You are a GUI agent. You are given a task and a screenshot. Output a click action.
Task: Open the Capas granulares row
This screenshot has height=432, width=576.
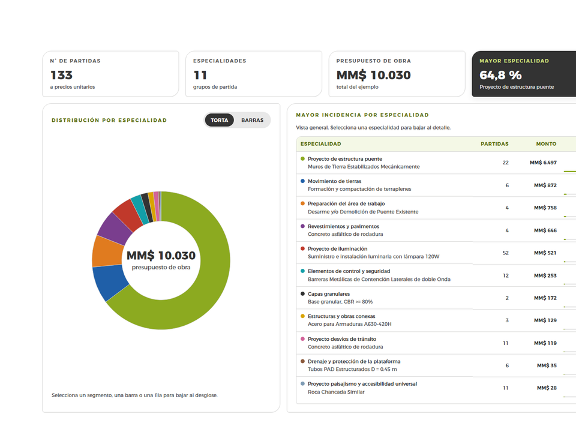click(x=436, y=298)
